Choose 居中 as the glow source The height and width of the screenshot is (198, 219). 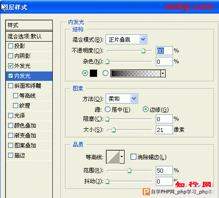point(107,109)
